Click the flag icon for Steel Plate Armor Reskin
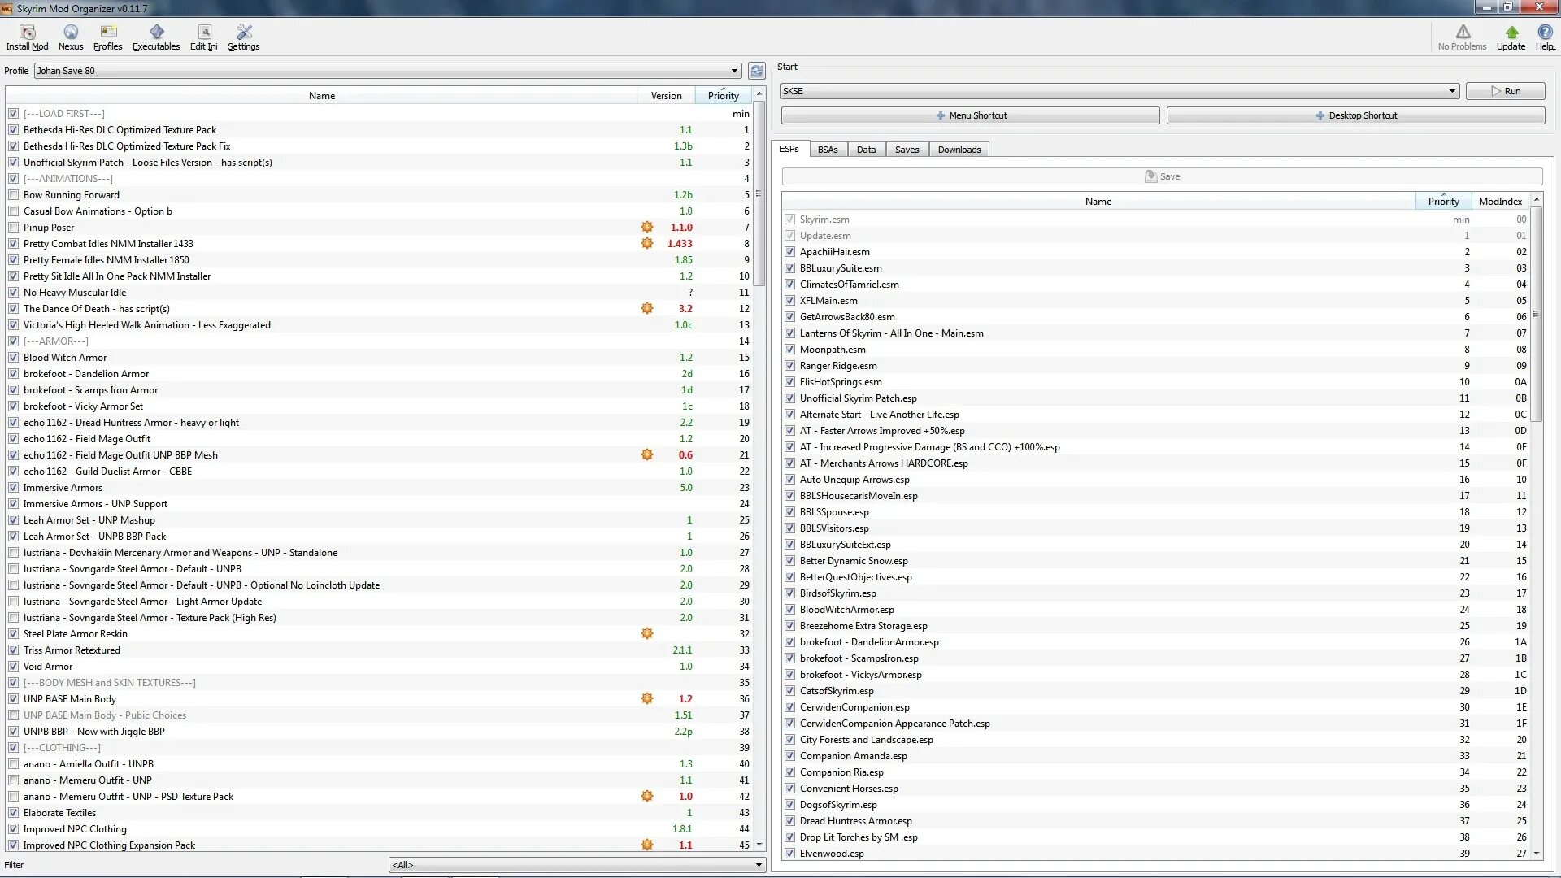Image resolution: width=1561 pixels, height=878 pixels. 647,633
